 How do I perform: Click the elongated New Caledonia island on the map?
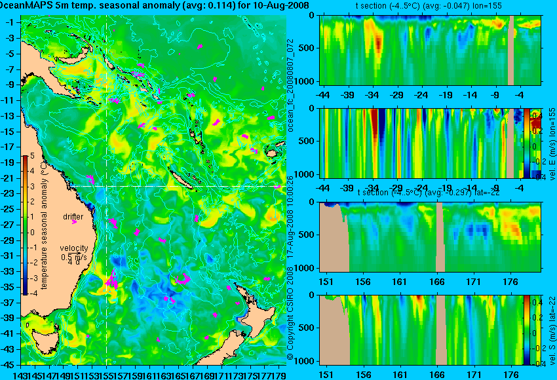[x=181, y=178]
